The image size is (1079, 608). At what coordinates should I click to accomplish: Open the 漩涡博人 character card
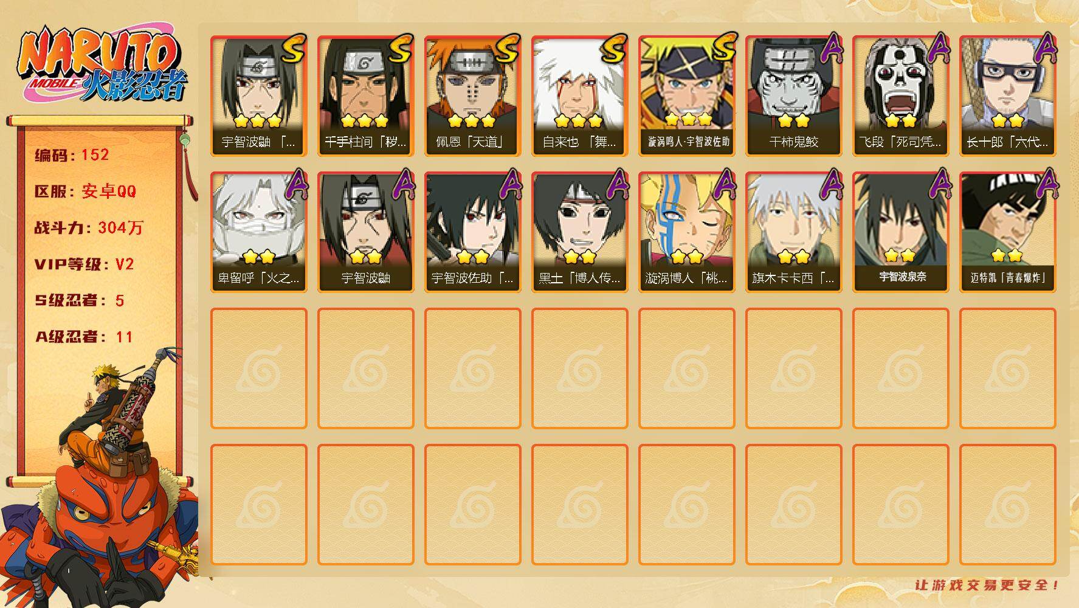tap(686, 232)
